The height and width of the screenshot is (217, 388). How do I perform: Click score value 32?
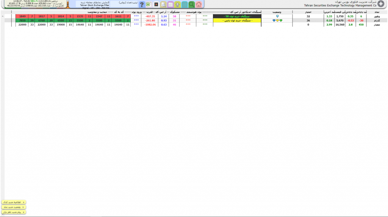point(308,16)
